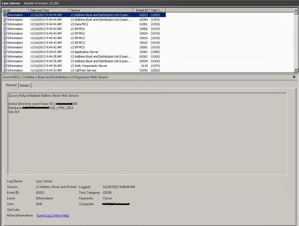Click information icon of event 33001 row
Image resolution: width=299 pixels, height=226 pixels.
coord(5,47)
